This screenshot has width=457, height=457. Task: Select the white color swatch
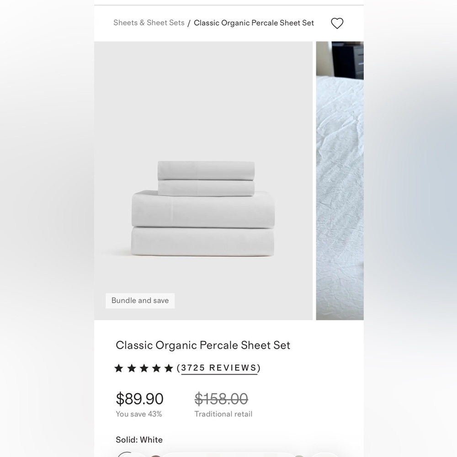coord(130,455)
